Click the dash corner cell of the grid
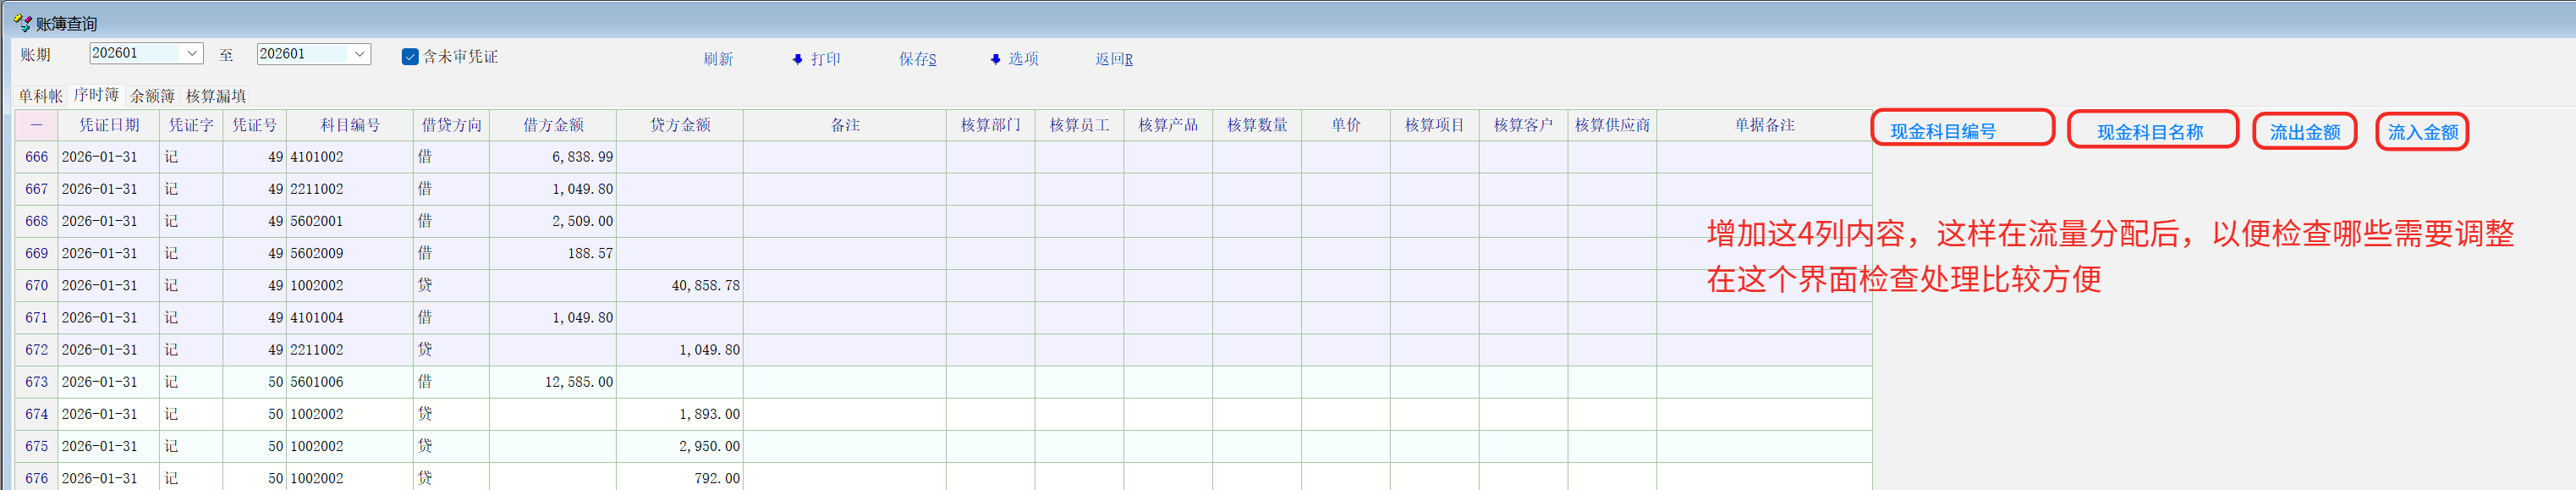The width and height of the screenshot is (2576, 490). [36, 125]
